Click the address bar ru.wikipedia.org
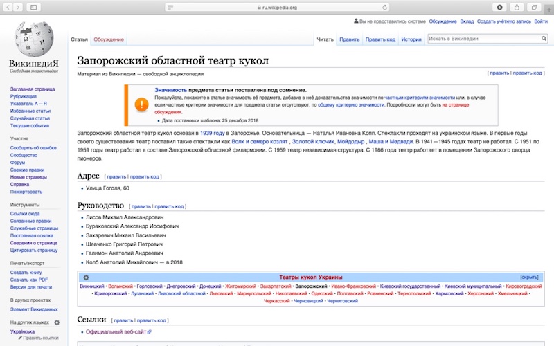The height and width of the screenshot is (346, 554). pyautogui.click(x=277, y=7)
